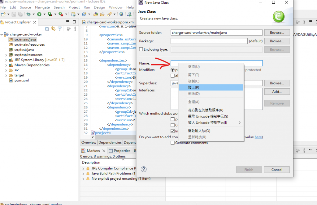Open the 'here' configuration link
The image size is (317, 205).
click(x=258, y=137)
